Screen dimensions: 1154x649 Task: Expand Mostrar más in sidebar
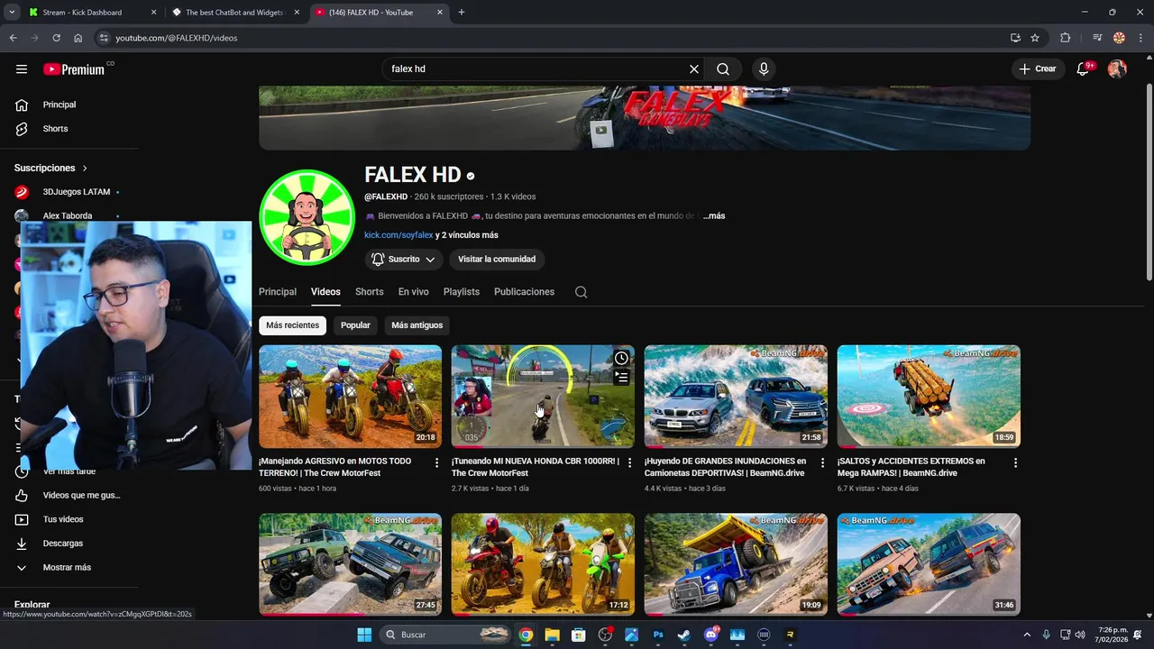tap(67, 568)
